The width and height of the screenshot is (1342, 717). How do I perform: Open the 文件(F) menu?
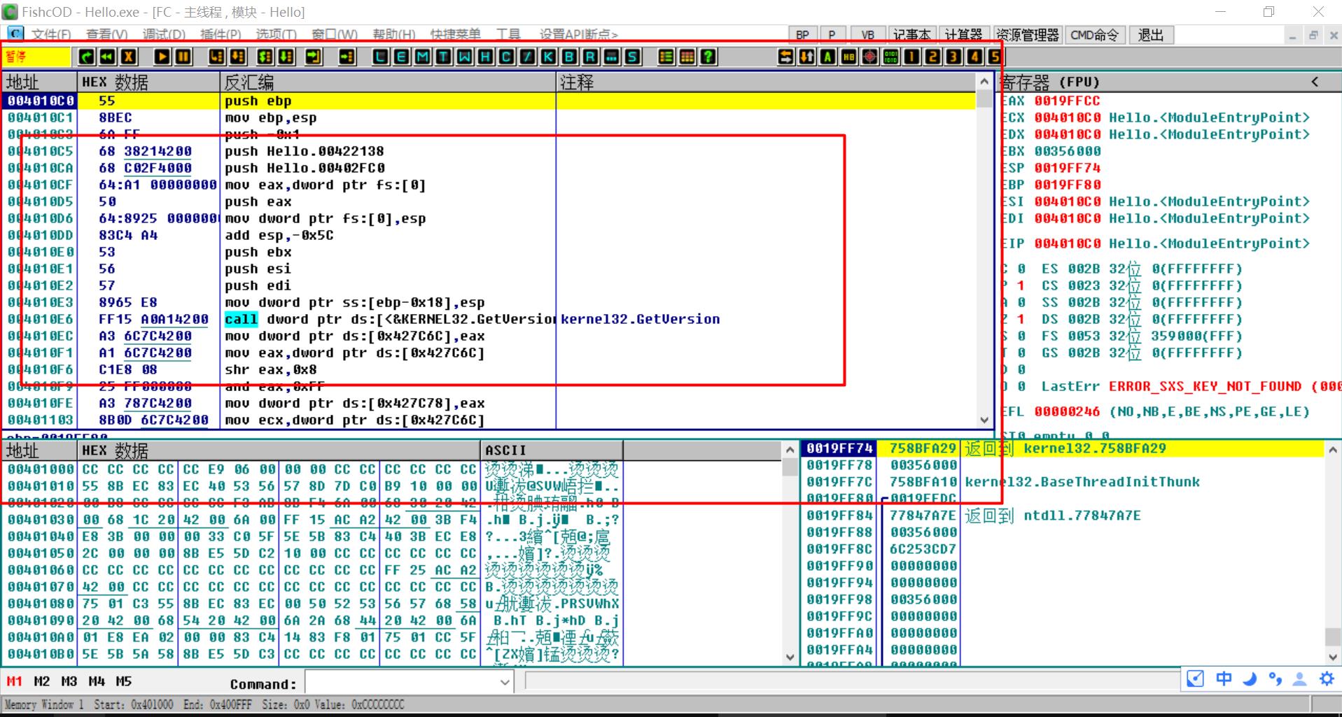[x=51, y=35]
